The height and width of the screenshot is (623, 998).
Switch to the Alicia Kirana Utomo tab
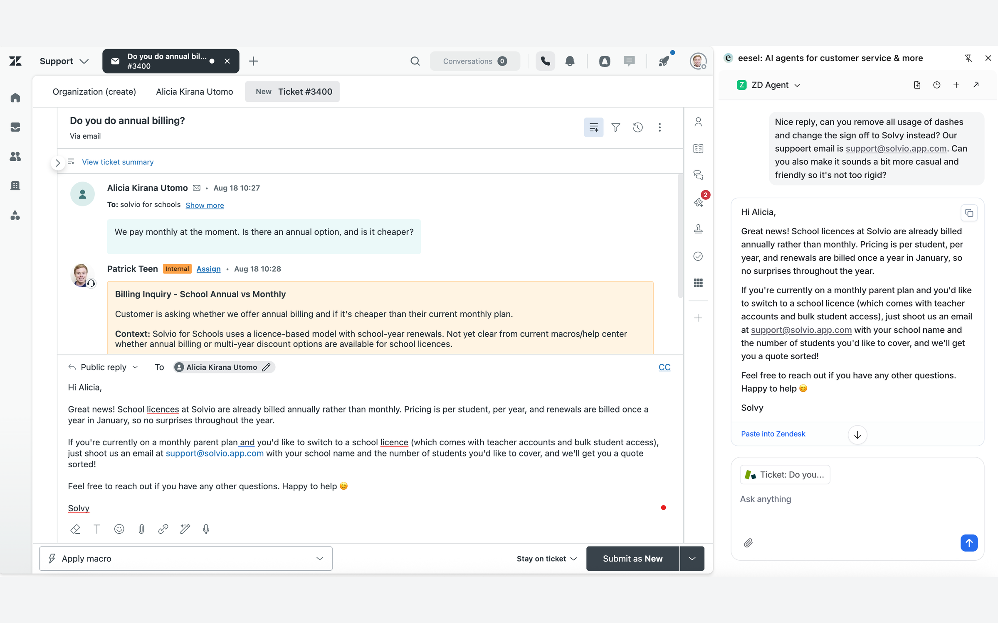(195, 92)
